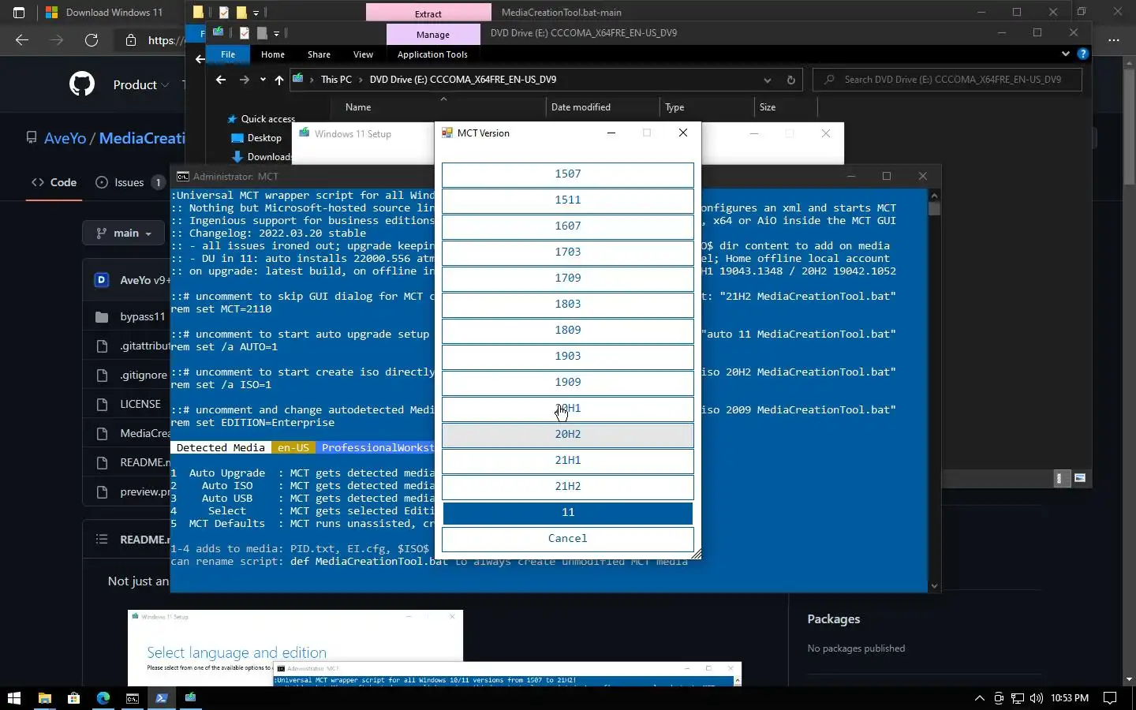Click This PC in the address breadcrumb
The height and width of the screenshot is (710, 1136).
(336, 80)
